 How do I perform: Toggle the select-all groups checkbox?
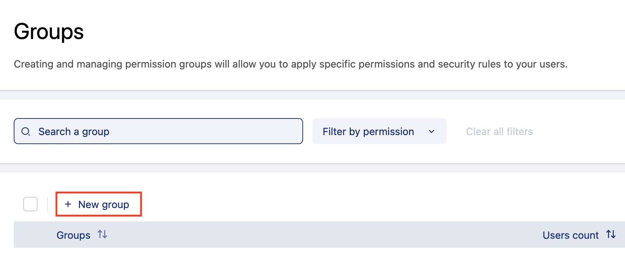click(30, 204)
